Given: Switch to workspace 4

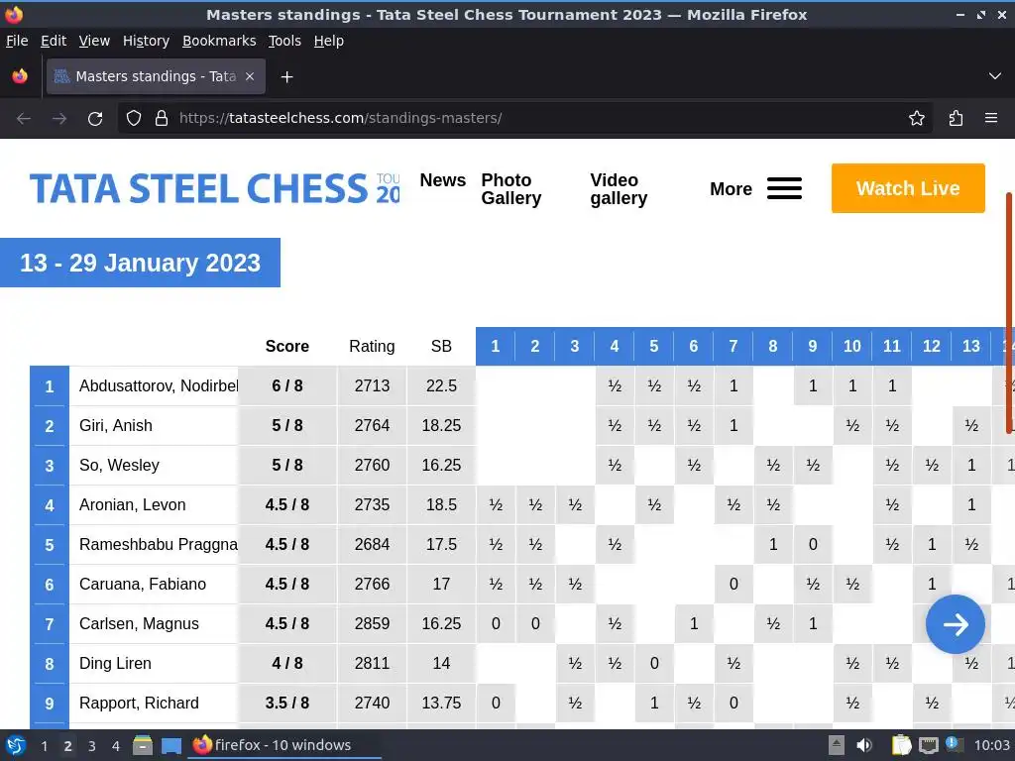Looking at the screenshot, I should 115,746.
